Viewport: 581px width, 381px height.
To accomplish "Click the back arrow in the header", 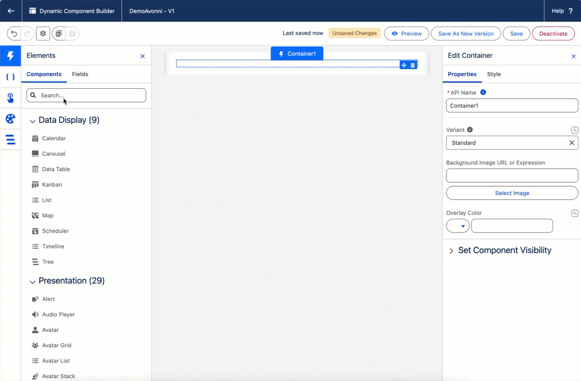I will 11,11.
